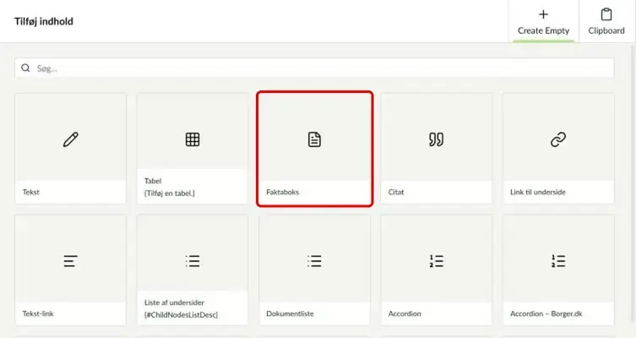Click the chain link icon for Link til underside
This screenshot has height=338, width=636.
pyautogui.click(x=558, y=139)
